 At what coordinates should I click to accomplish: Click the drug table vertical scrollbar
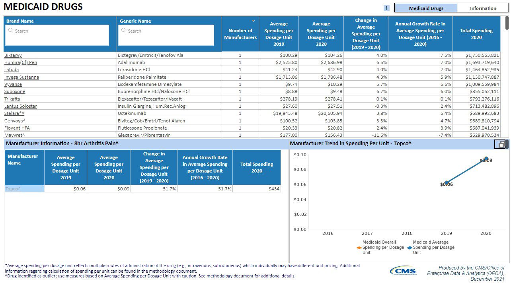507,23
